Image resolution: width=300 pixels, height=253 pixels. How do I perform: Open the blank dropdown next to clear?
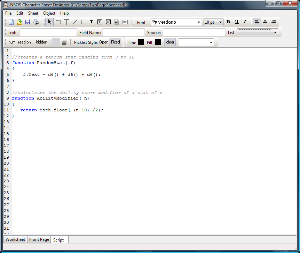click(x=211, y=42)
